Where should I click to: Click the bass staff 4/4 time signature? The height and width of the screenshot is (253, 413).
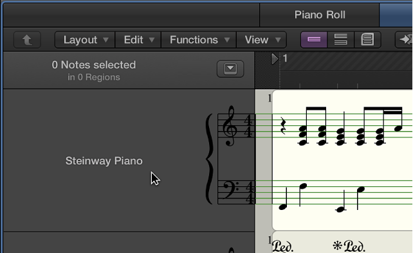[x=250, y=193]
